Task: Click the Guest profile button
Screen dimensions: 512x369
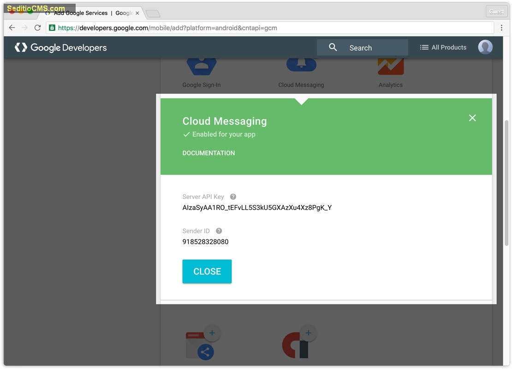Action: tap(496, 12)
